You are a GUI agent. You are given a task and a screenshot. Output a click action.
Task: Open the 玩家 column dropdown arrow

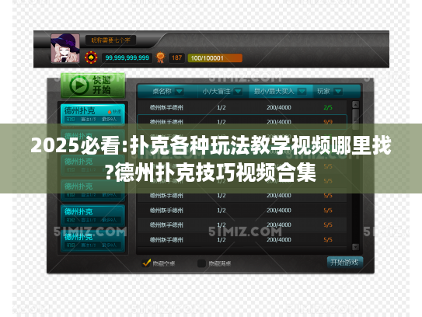click(338, 92)
